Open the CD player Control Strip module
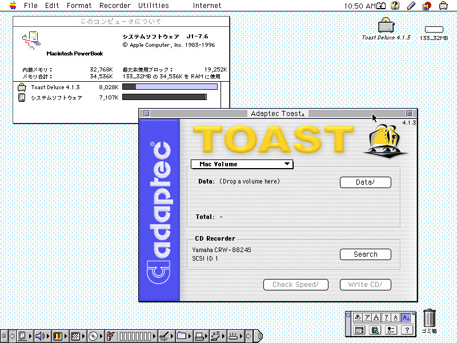This screenshot has width=457, height=343. coord(95,336)
